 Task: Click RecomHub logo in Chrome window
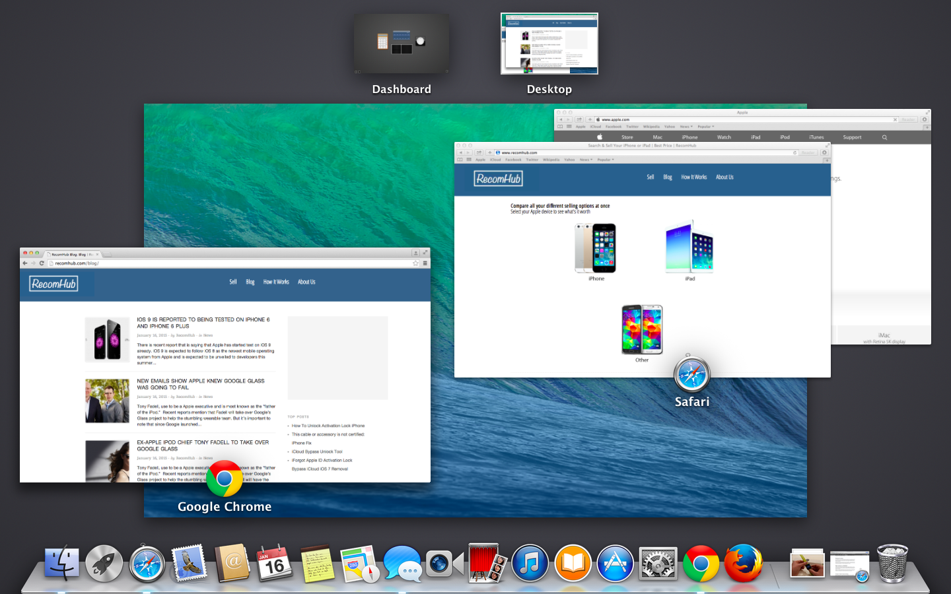pyautogui.click(x=53, y=284)
